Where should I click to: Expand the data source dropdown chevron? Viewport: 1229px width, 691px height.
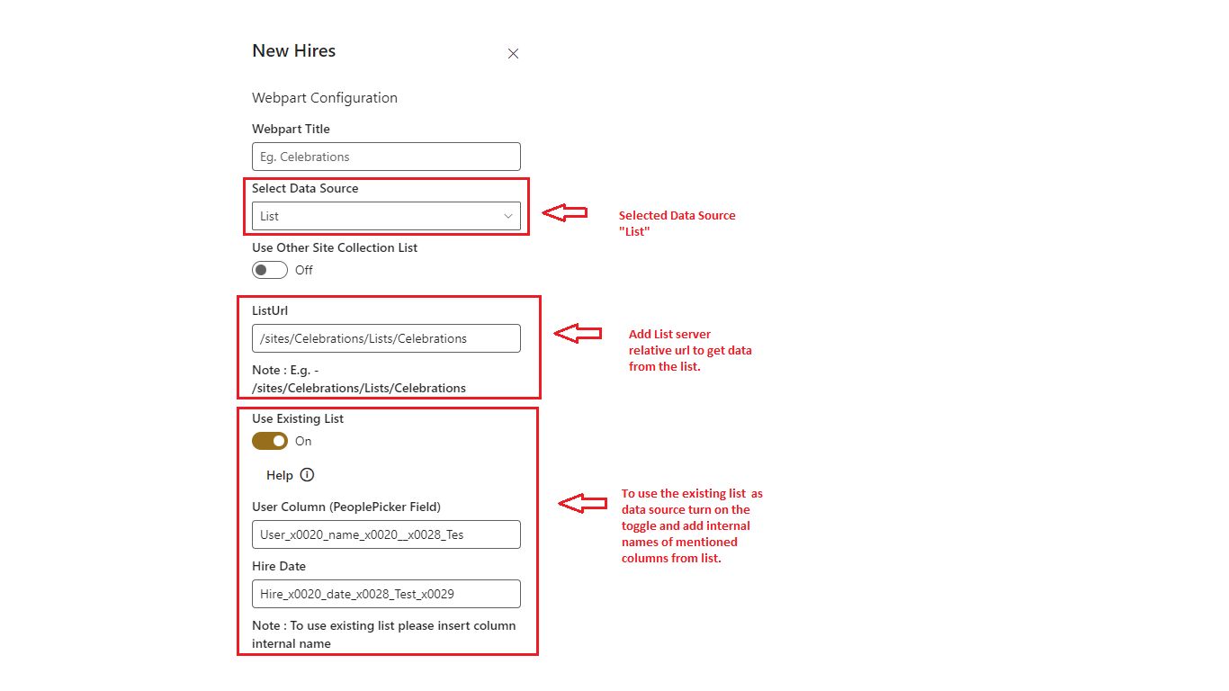tap(508, 216)
